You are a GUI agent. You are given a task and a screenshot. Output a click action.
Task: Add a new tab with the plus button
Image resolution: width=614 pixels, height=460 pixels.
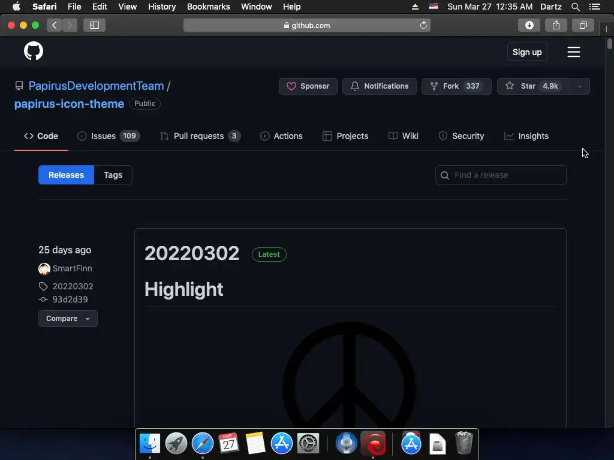pyautogui.click(x=606, y=29)
